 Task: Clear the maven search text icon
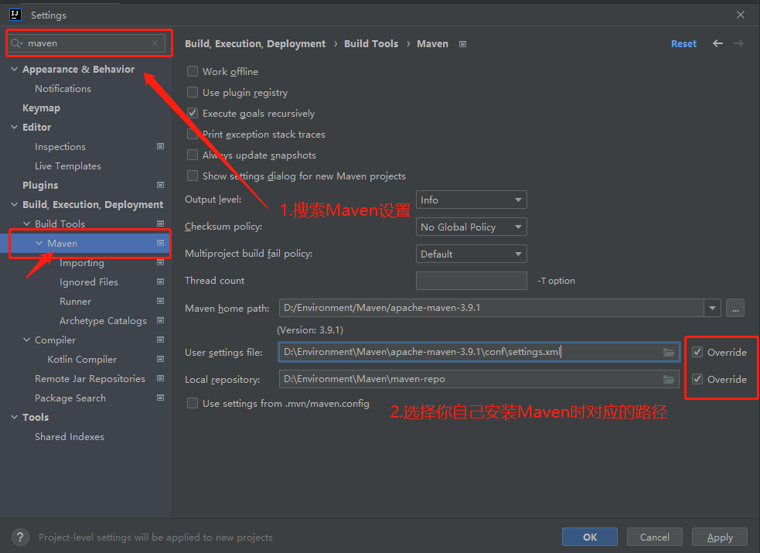(x=154, y=43)
